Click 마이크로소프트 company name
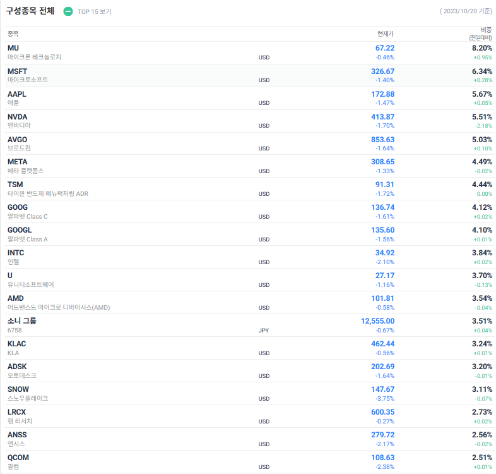 28,80
